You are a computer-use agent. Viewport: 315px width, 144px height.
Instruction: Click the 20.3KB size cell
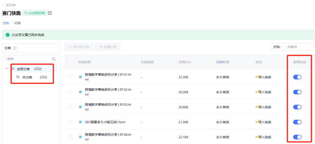tap(183, 92)
